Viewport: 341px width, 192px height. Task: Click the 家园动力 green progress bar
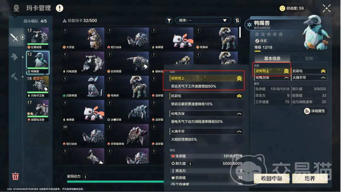(x=115, y=181)
